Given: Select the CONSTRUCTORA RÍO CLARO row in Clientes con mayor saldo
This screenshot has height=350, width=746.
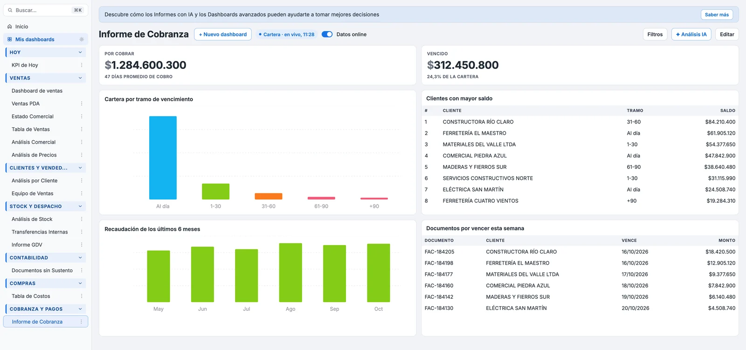Looking at the screenshot, I should click(x=580, y=122).
